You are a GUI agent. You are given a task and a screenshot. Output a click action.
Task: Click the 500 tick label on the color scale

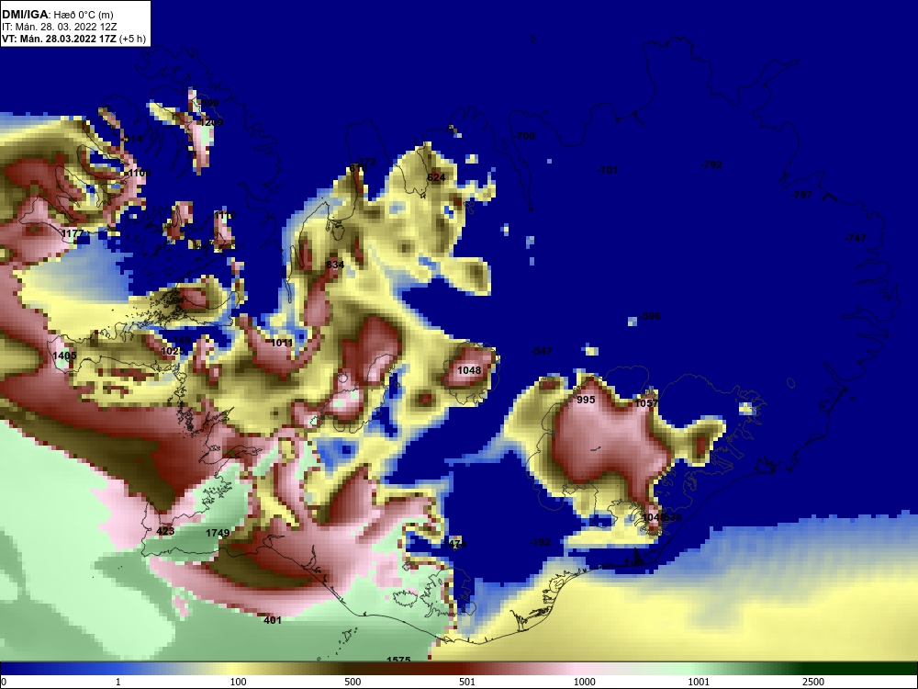pos(353,682)
